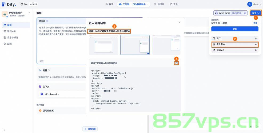Select 编排 in the sidebar
This screenshot has height=133, width=263.
pyautogui.click(x=16, y=25)
